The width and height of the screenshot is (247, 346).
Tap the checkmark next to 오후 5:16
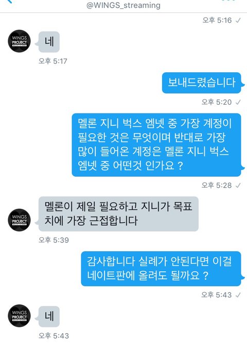point(238,21)
